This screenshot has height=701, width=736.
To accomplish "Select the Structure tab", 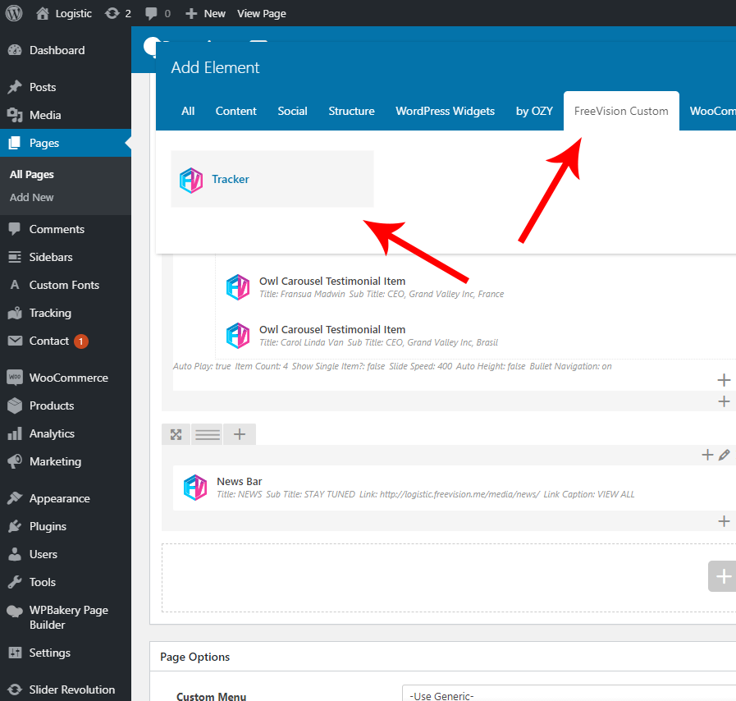I will pyautogui.click(x=351, y=111).
